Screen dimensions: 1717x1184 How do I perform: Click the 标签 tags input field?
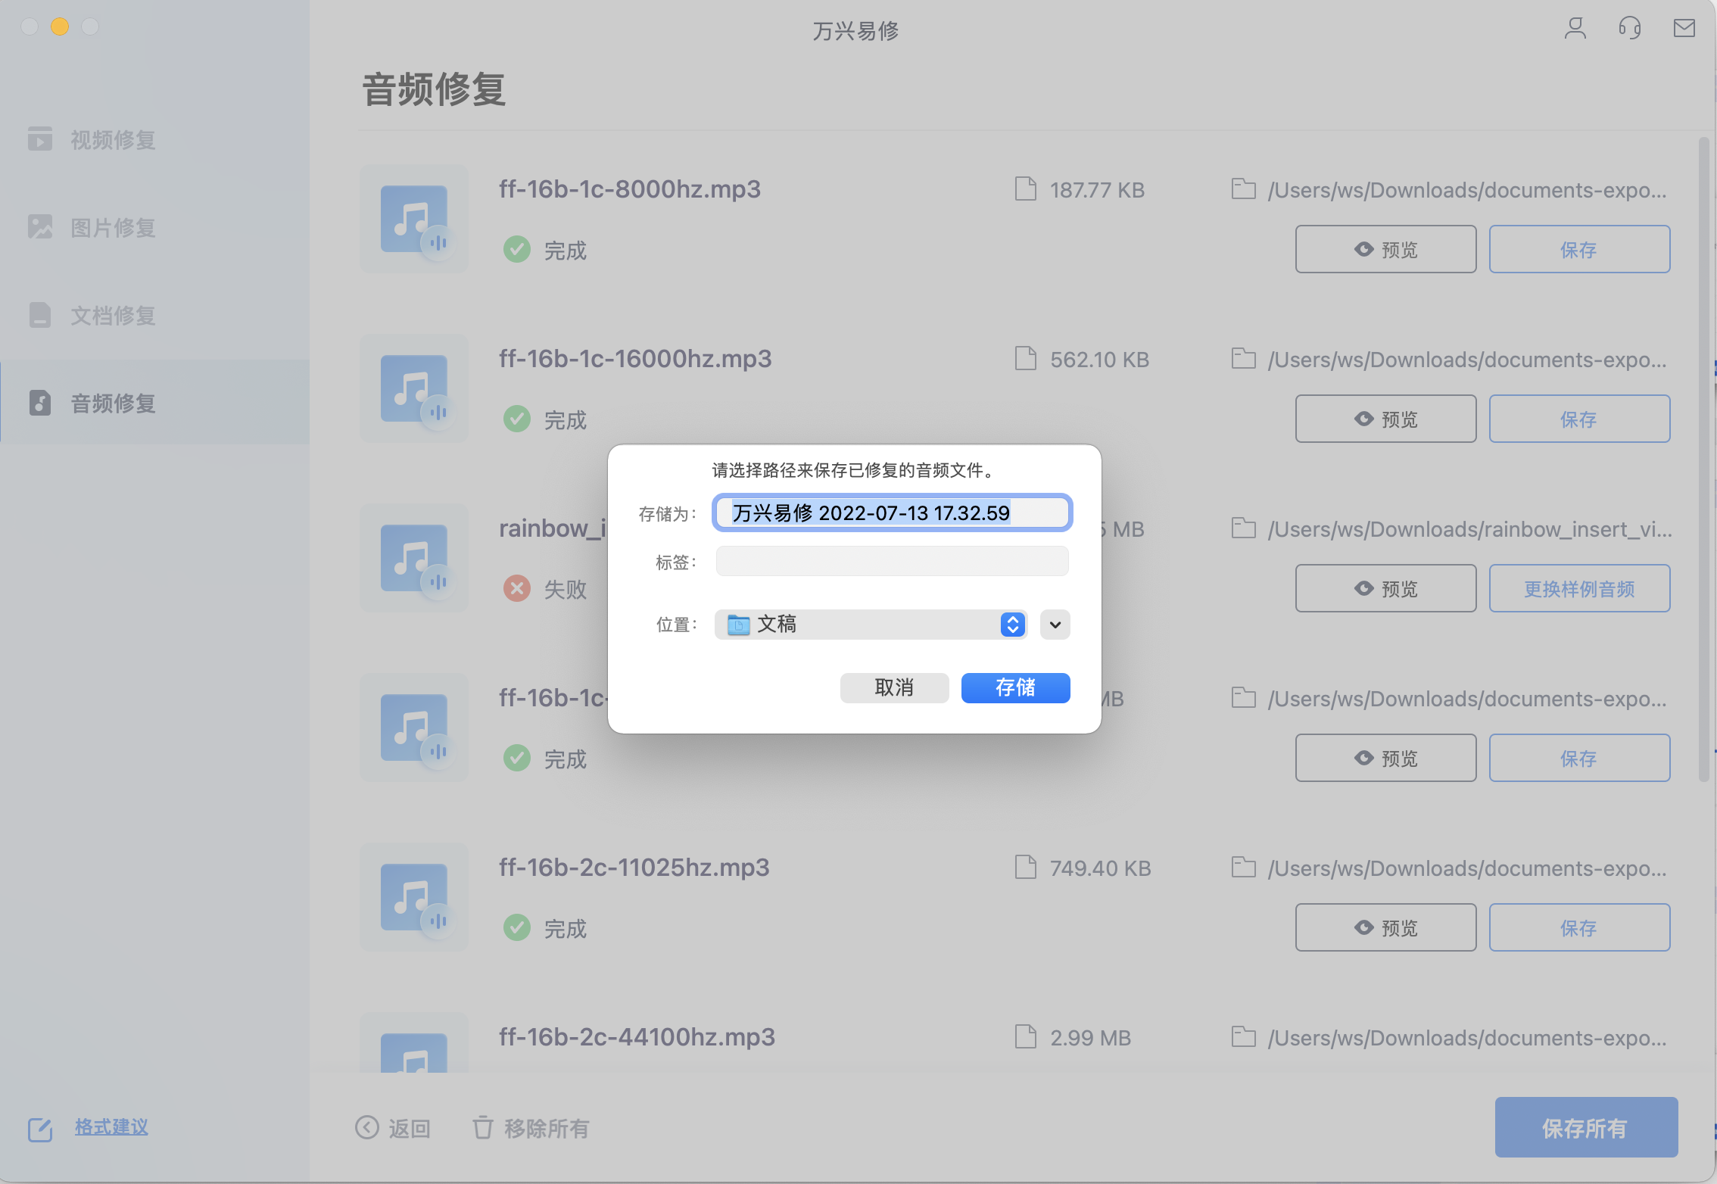892,561
